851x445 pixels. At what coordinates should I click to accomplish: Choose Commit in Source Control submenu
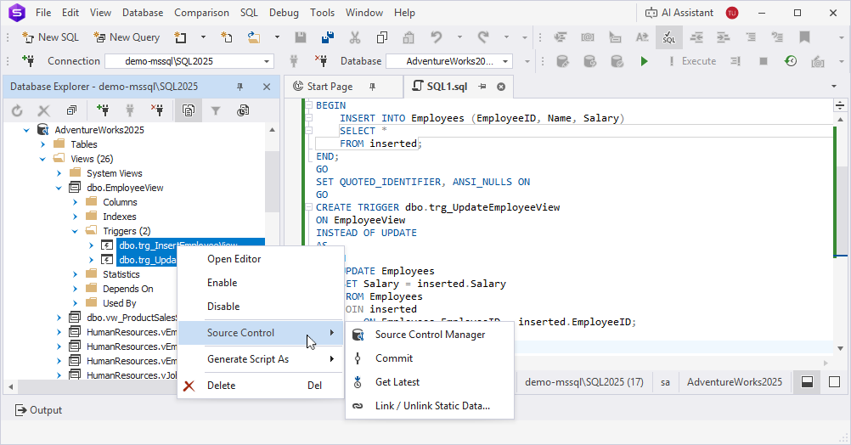429,358
